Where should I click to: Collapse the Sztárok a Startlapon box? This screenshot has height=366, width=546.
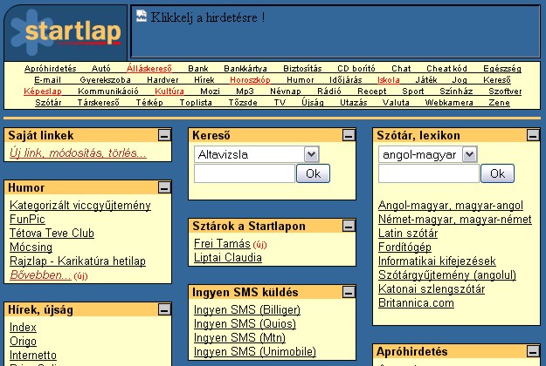(349, 226)
